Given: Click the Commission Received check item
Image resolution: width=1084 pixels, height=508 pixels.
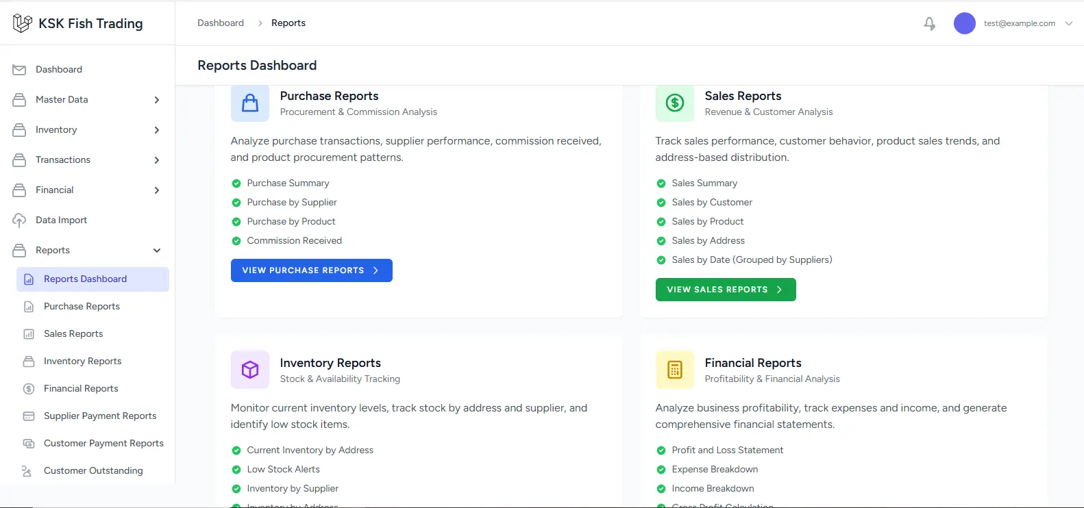Looking at the screenshot, I should [294, 241].
